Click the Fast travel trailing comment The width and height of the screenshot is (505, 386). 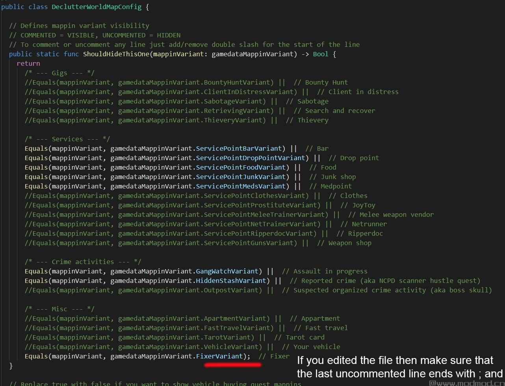321,328
